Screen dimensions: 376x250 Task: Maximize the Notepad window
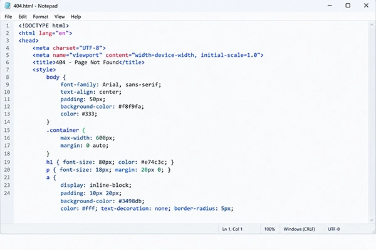[348, 6]
